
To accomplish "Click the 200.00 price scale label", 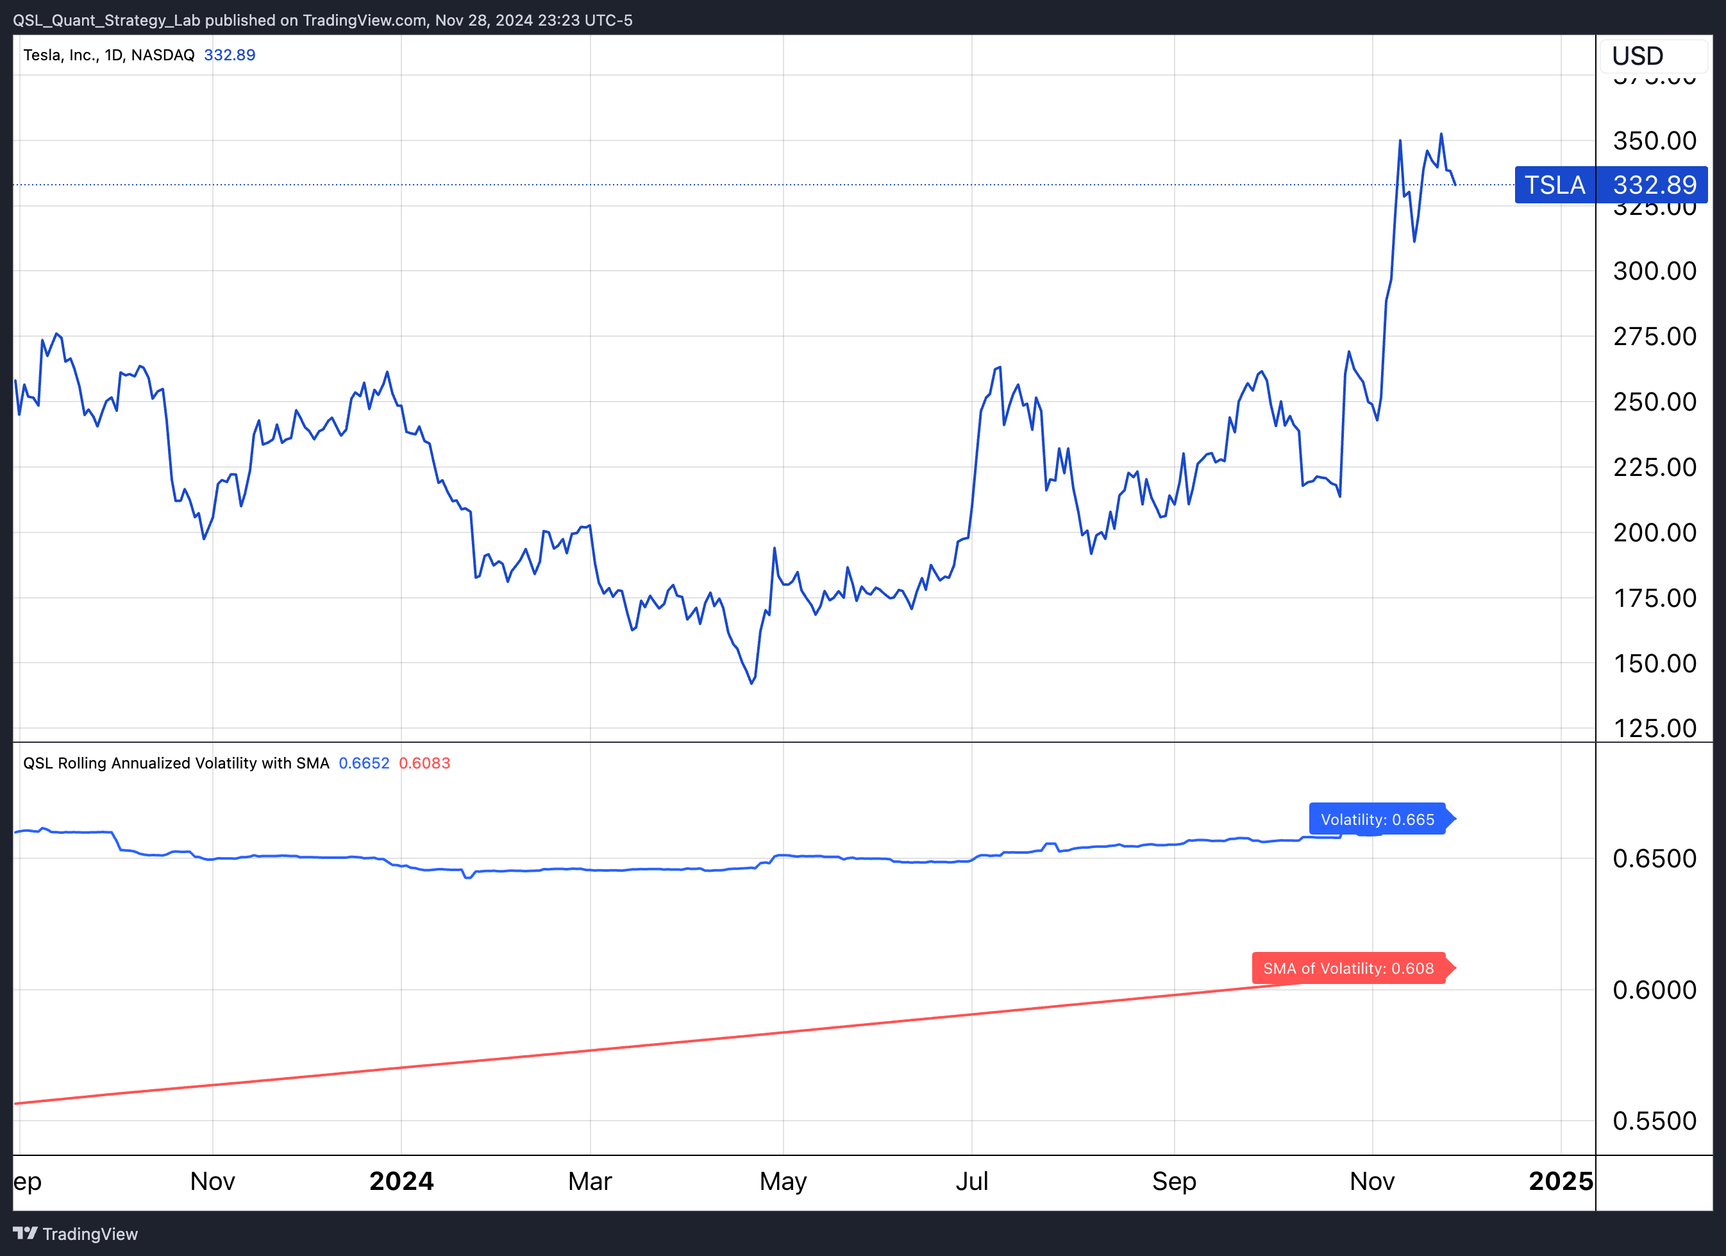I will coord(1654,532).
